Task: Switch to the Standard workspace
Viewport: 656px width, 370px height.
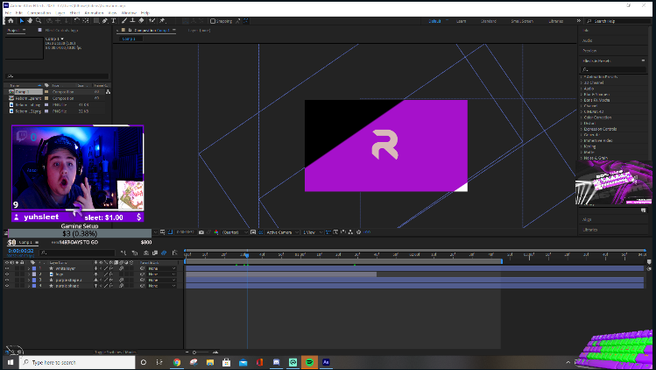Action: (x=488, y=21)
